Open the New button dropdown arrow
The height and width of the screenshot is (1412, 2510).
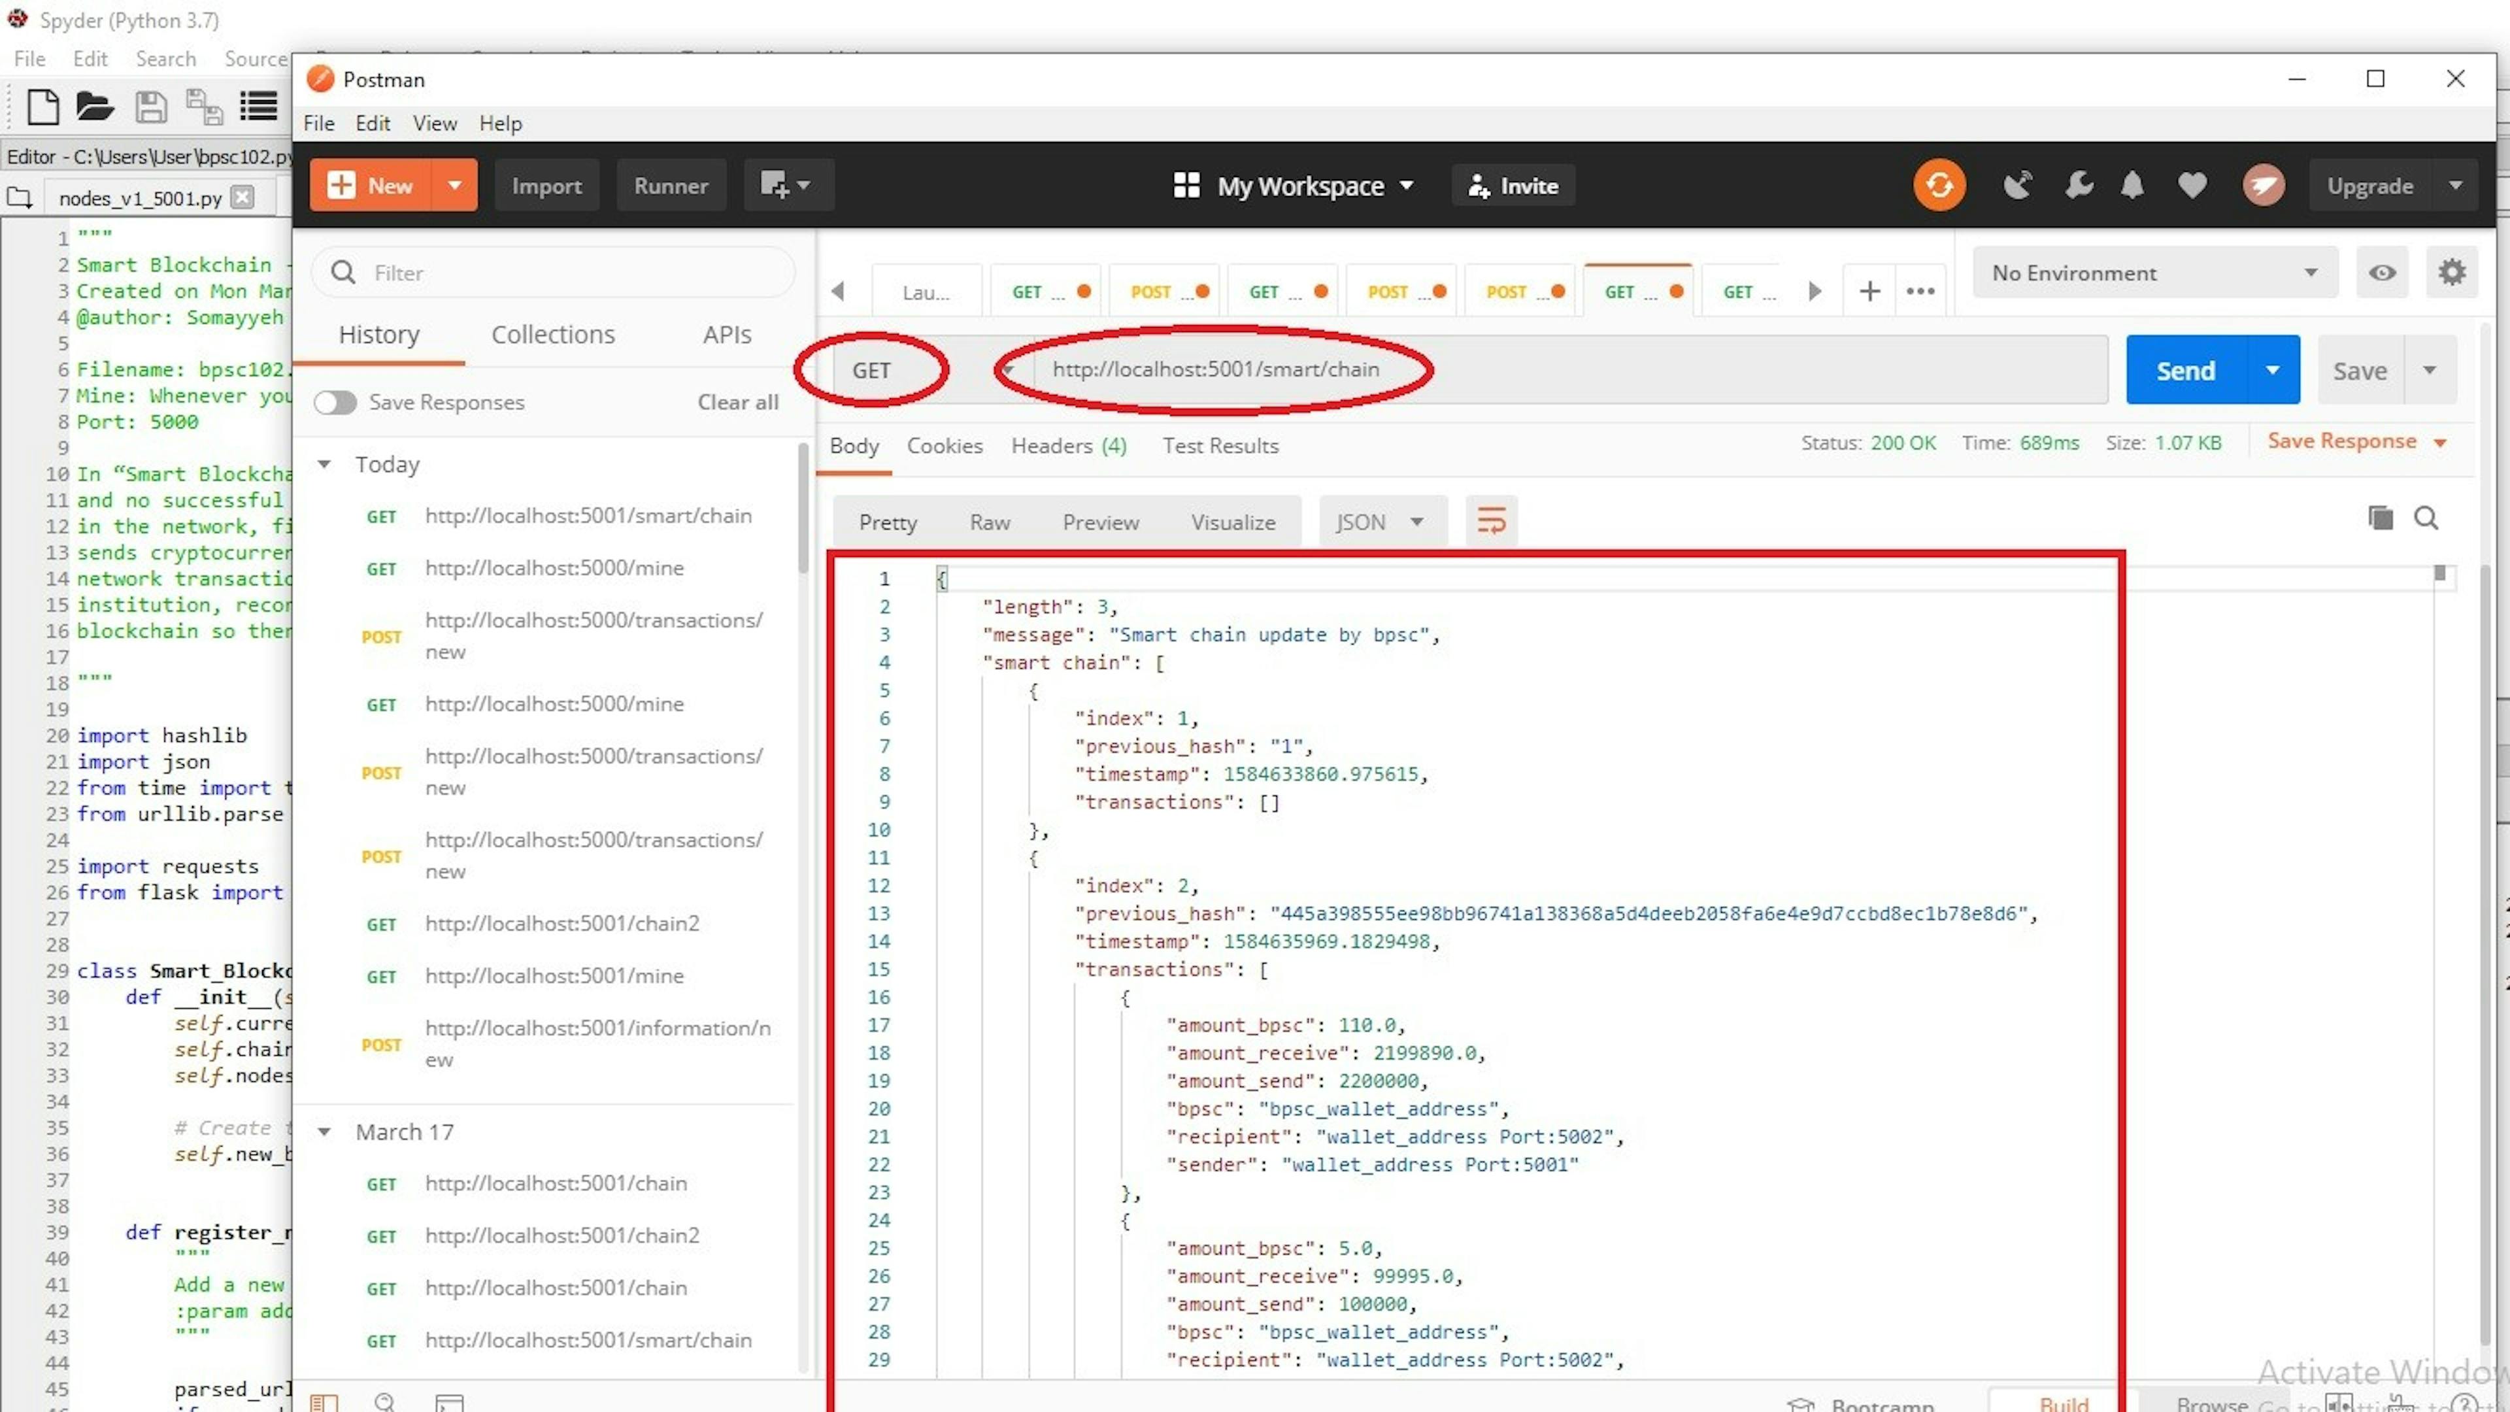tap(454, 185)
